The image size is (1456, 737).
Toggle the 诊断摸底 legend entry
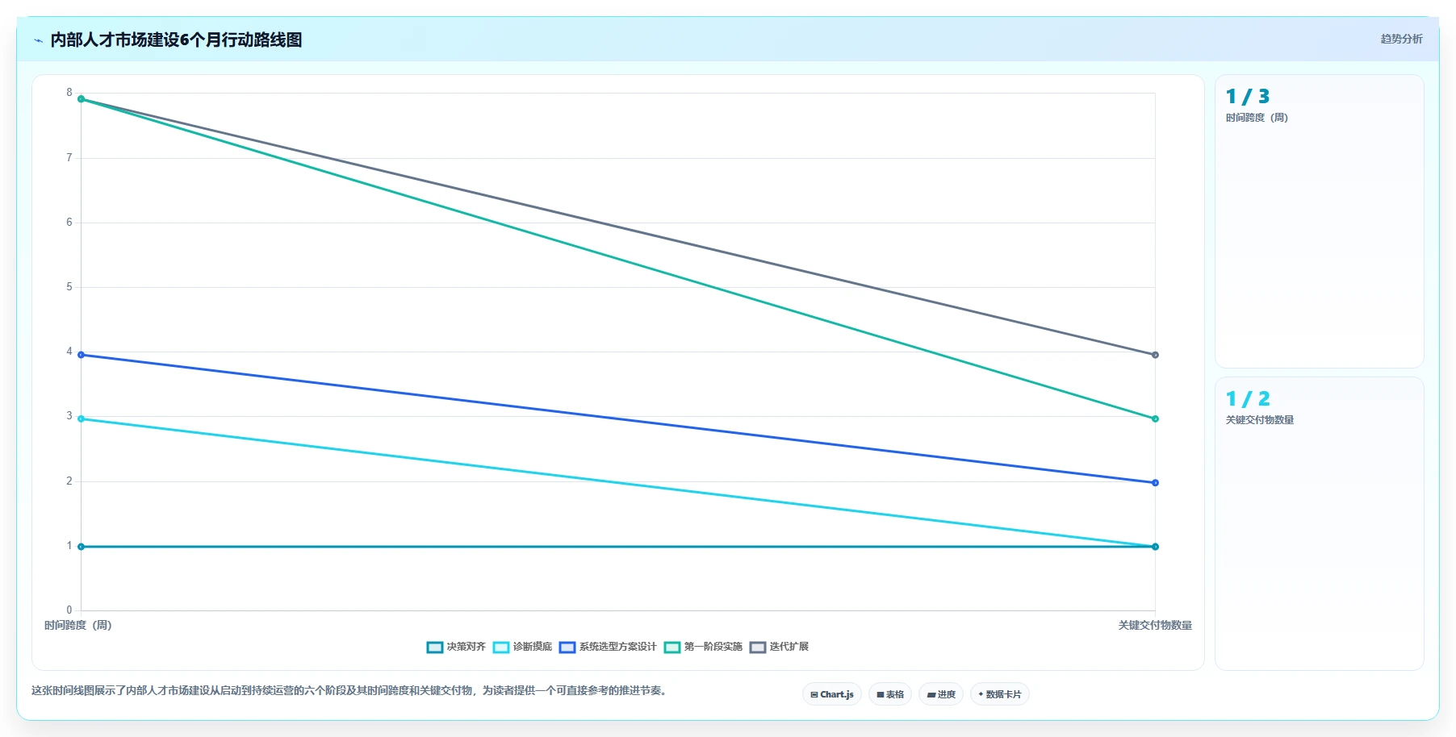tap(522, 647)
